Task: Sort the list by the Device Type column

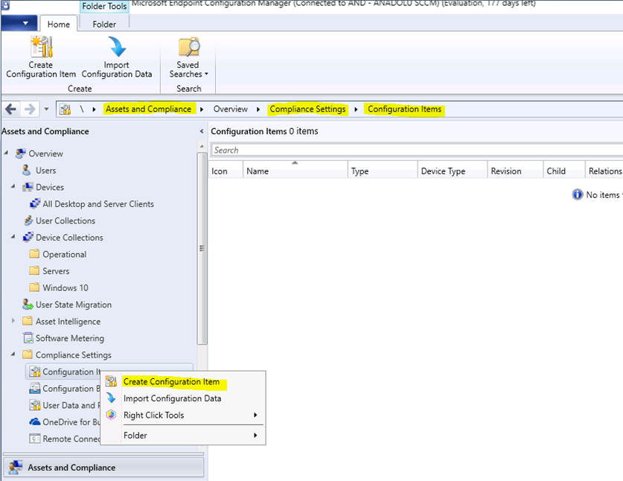Action: [x=453, y=171]
